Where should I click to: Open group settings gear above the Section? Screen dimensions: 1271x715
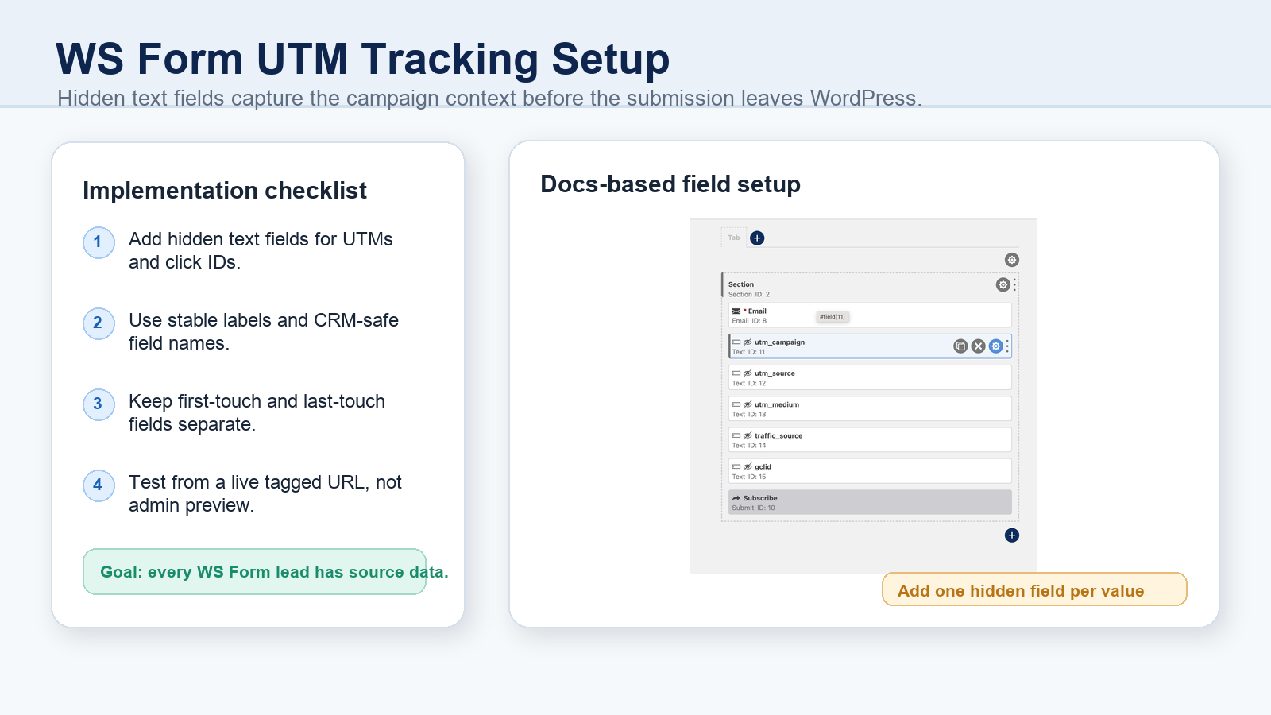pos(1011,260)
